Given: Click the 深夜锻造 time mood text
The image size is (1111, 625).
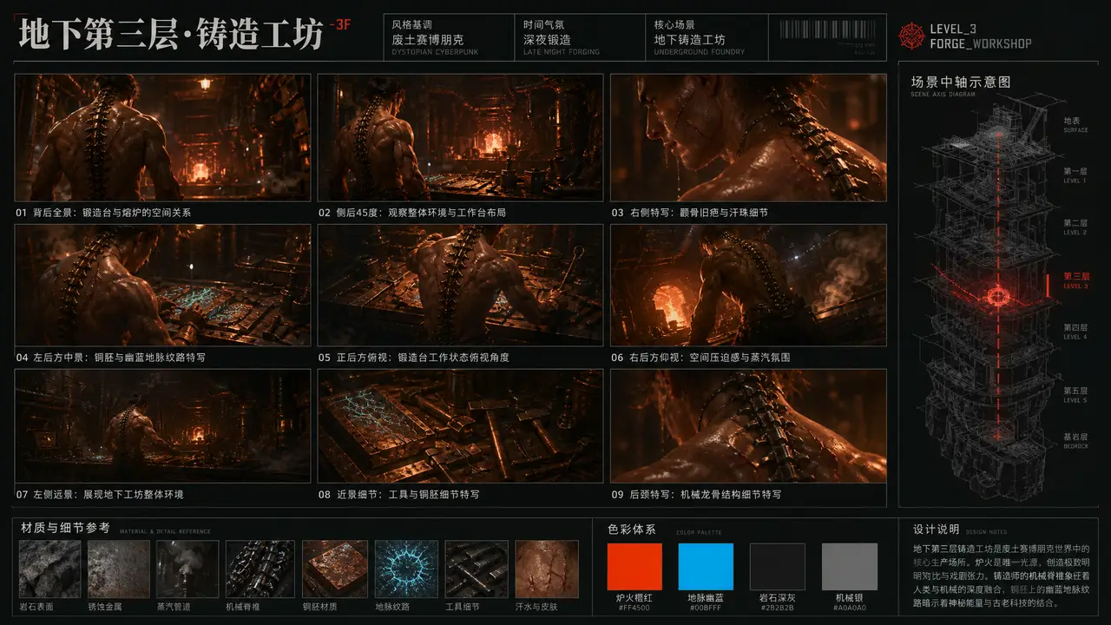Looking at the screenshot, I should coord(547,39).
